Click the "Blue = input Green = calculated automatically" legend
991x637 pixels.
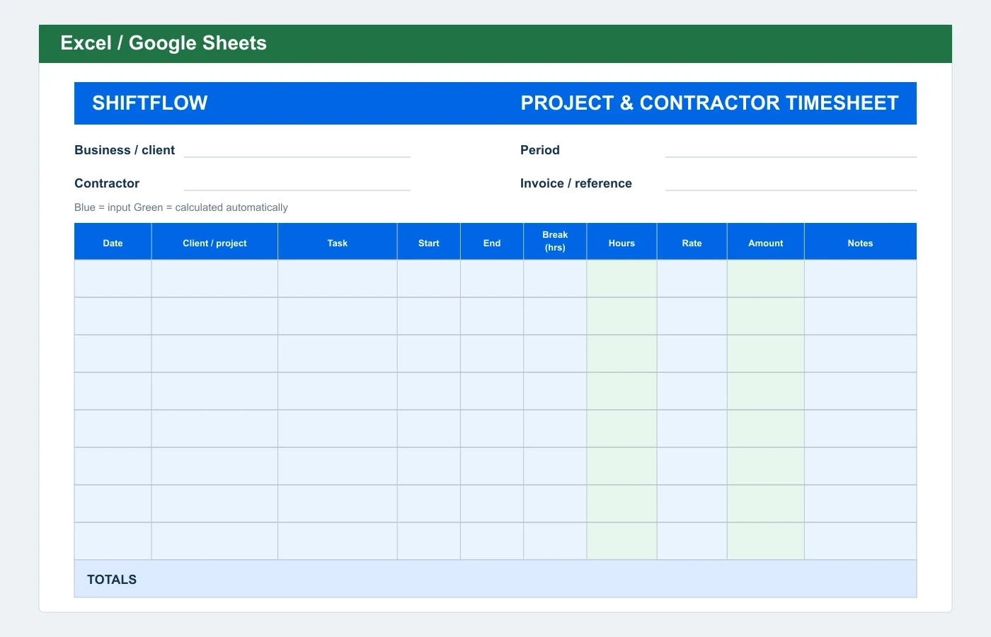(x=181, y=207)
